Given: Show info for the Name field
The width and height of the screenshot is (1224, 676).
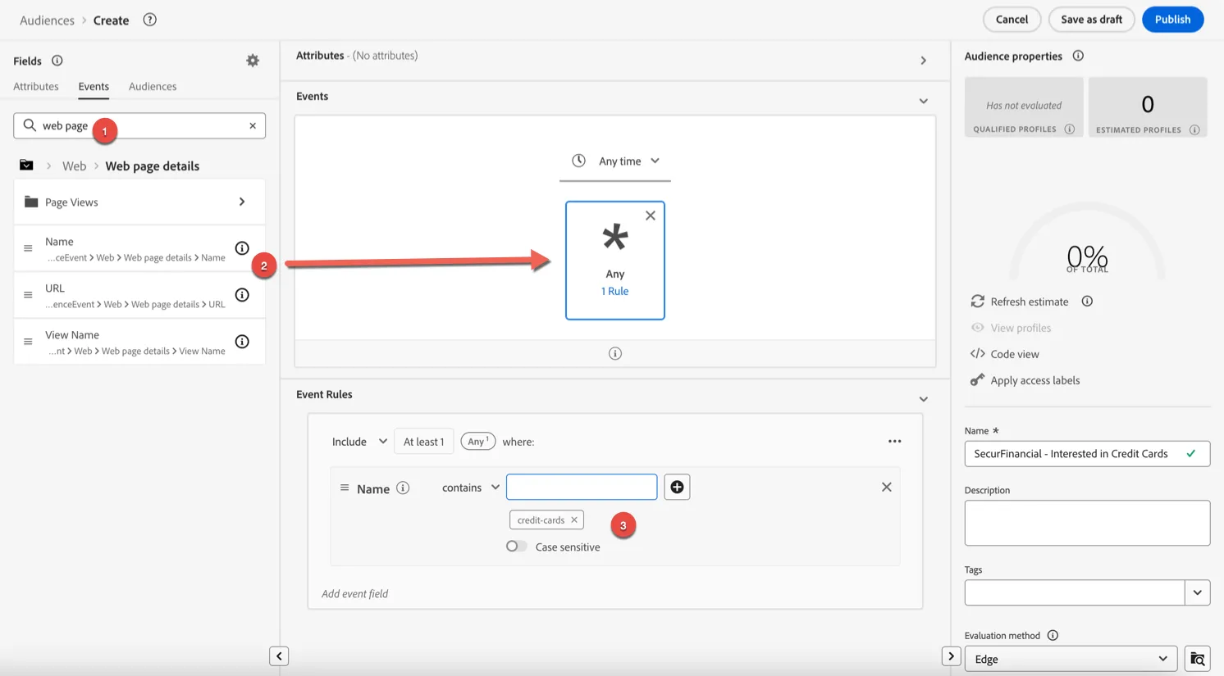Looking at the screenshot, I should 242,248.
